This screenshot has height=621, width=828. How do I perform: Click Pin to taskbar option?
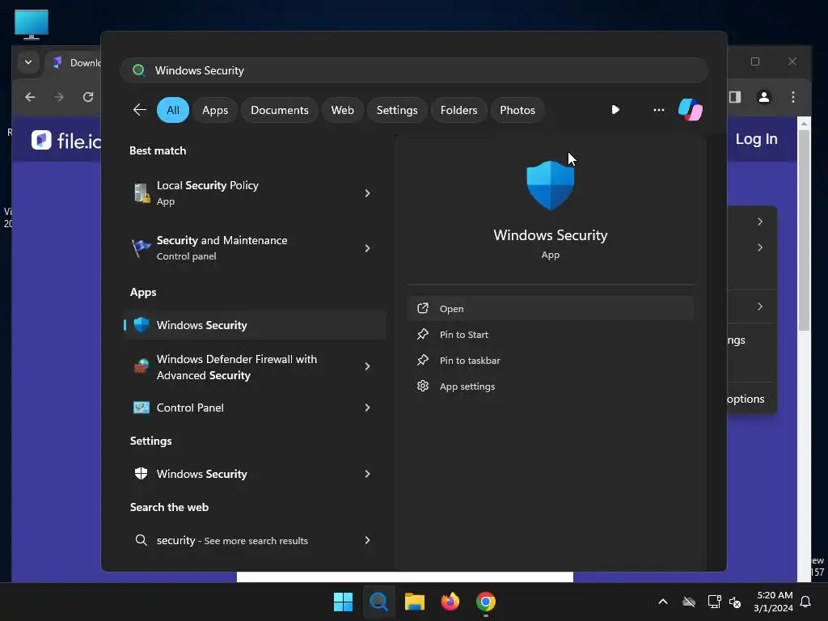pyautogui.click(x=550, y=360)
